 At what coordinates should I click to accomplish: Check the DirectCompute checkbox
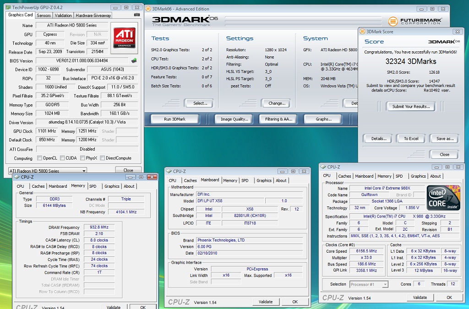click(102, 158)
